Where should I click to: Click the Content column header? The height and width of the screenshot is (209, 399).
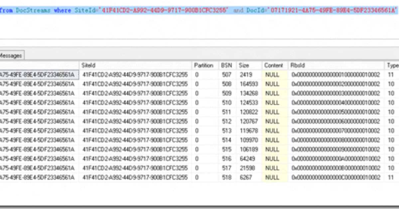tap(273, 65)
